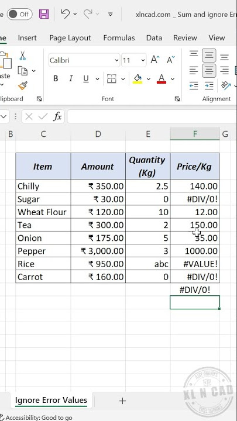Viewport: 237px width, 421px height.
Task: Open the Formulas ribbon tab
Action: click(119, 38)
